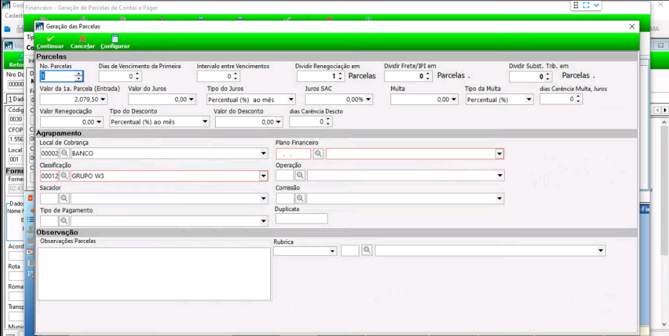
Task: Click the Continuar checkmark icon
Action: point(50,39)
